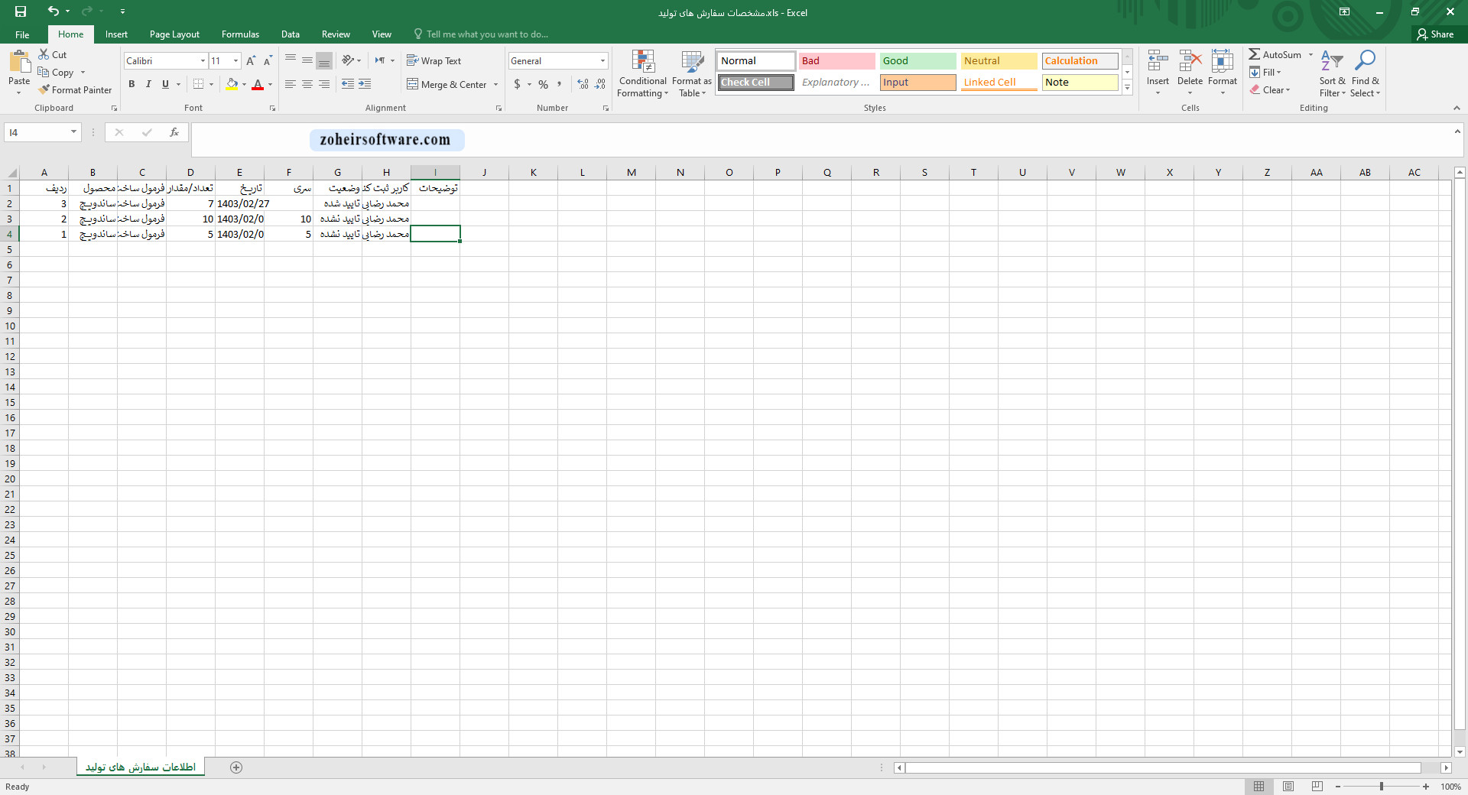
Task: Expand Merge & Center dropdown arrow
Action: coord(495,85)
